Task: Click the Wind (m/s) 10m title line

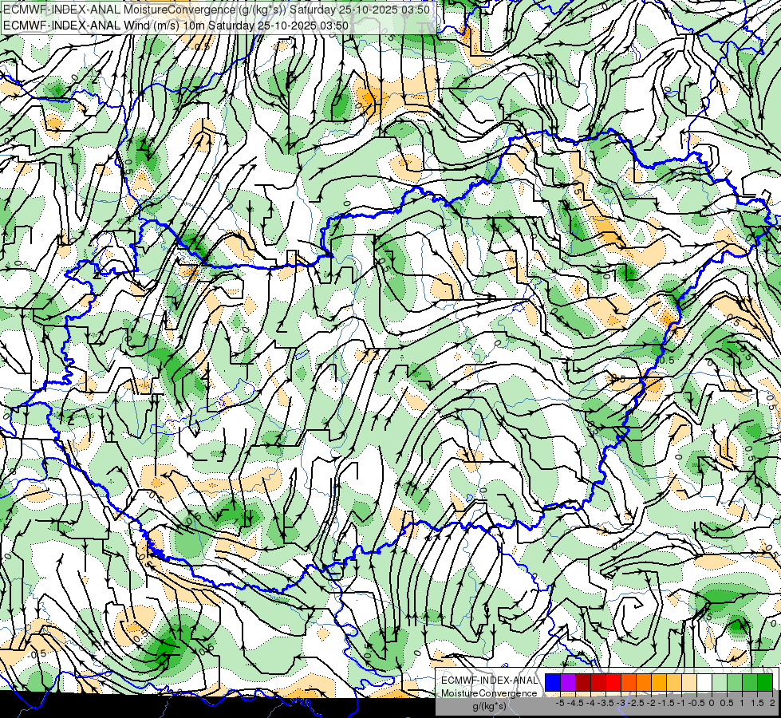Action: (176, 26)
